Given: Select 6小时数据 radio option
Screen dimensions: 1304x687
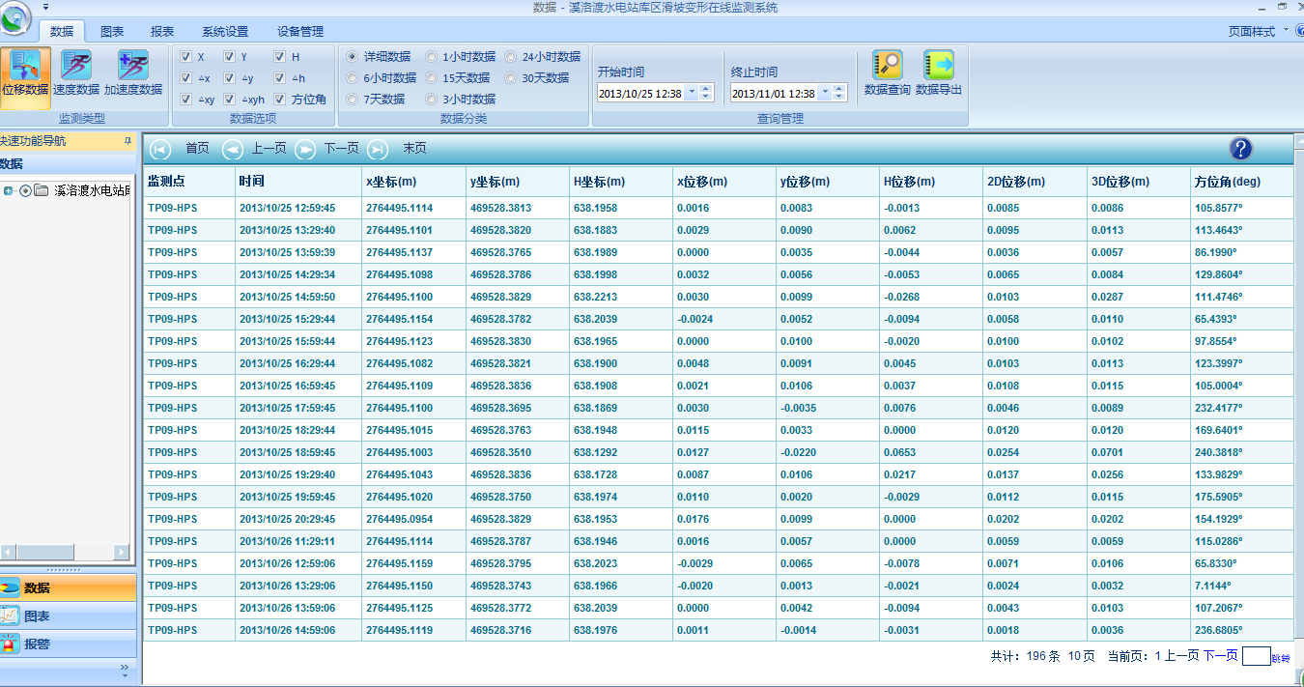Looking at the screenshot, I should coord(353,78).
